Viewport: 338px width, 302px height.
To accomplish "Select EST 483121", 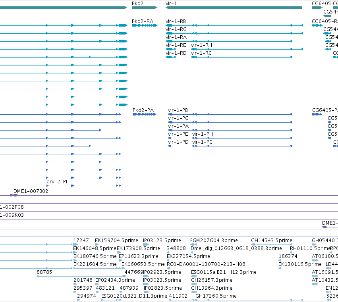I will pos(105,289).
